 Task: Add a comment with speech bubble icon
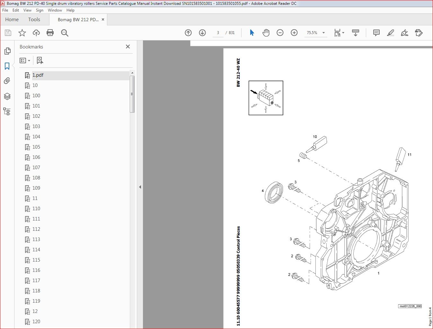click(x=376, y=33)
